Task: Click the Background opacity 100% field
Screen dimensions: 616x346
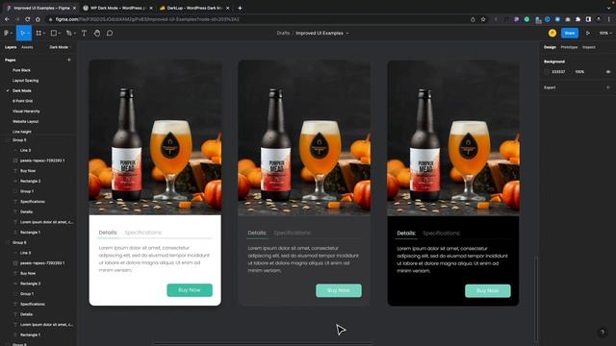Action: 579,72
